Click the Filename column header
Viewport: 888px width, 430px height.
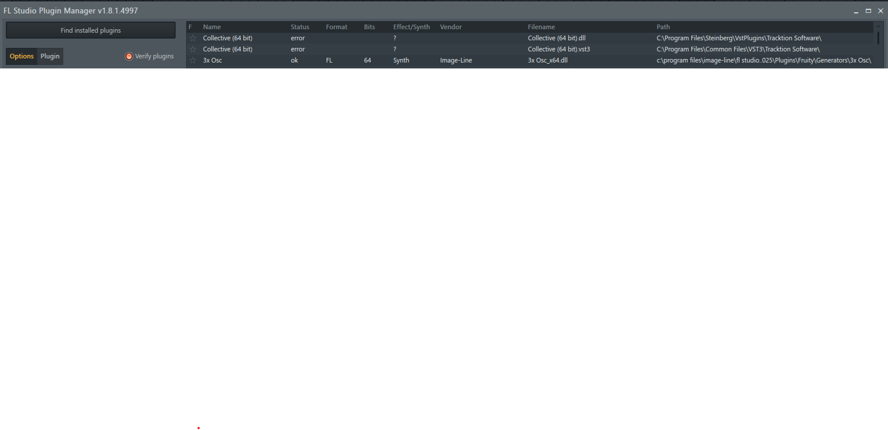tap(541, 27)
